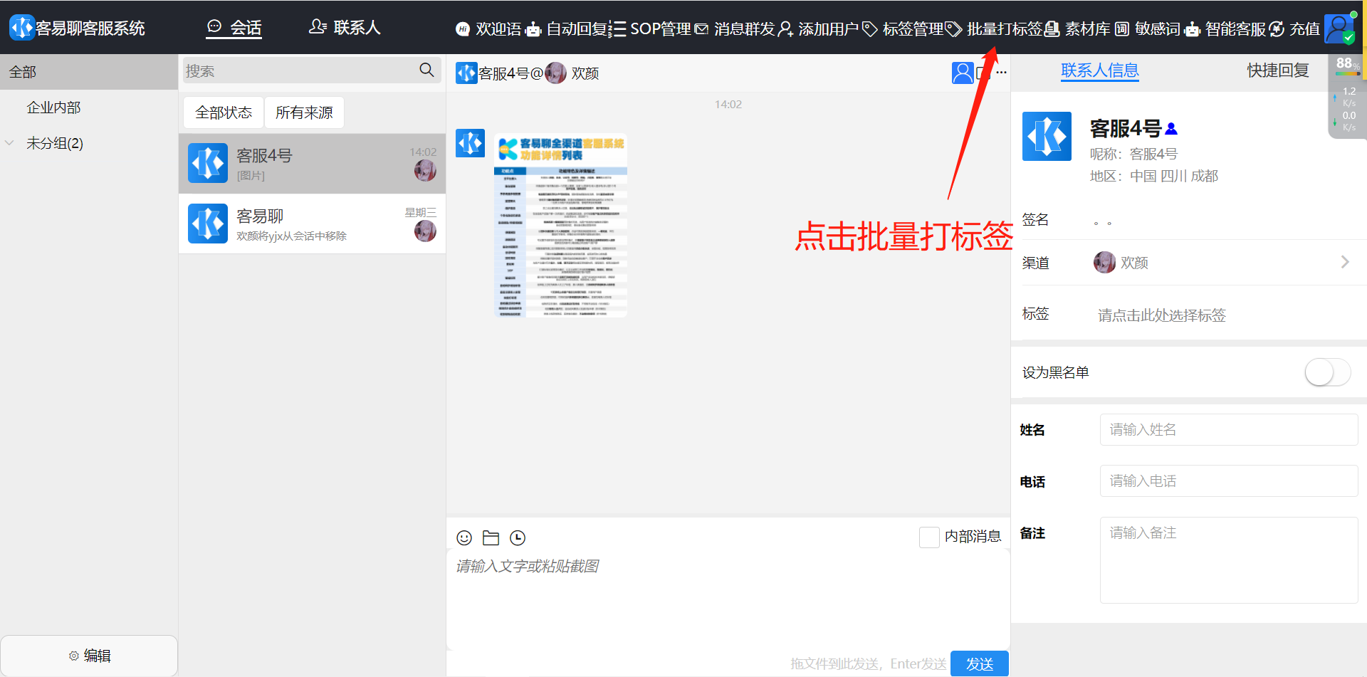Open 标签管理 tag management
This screenshot has width=1367, height=677.
coord(903,29)
